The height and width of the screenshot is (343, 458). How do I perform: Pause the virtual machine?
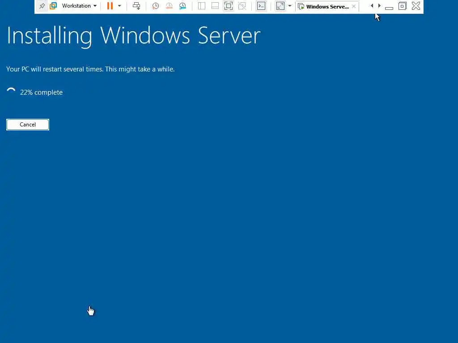(x=110, y=6)
